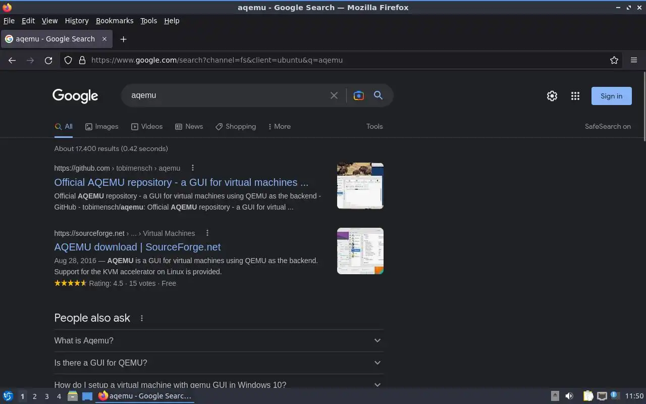This screenshot has height=404, width=646.
Task: Bookmark this page with the star icon
Action: 614,60
